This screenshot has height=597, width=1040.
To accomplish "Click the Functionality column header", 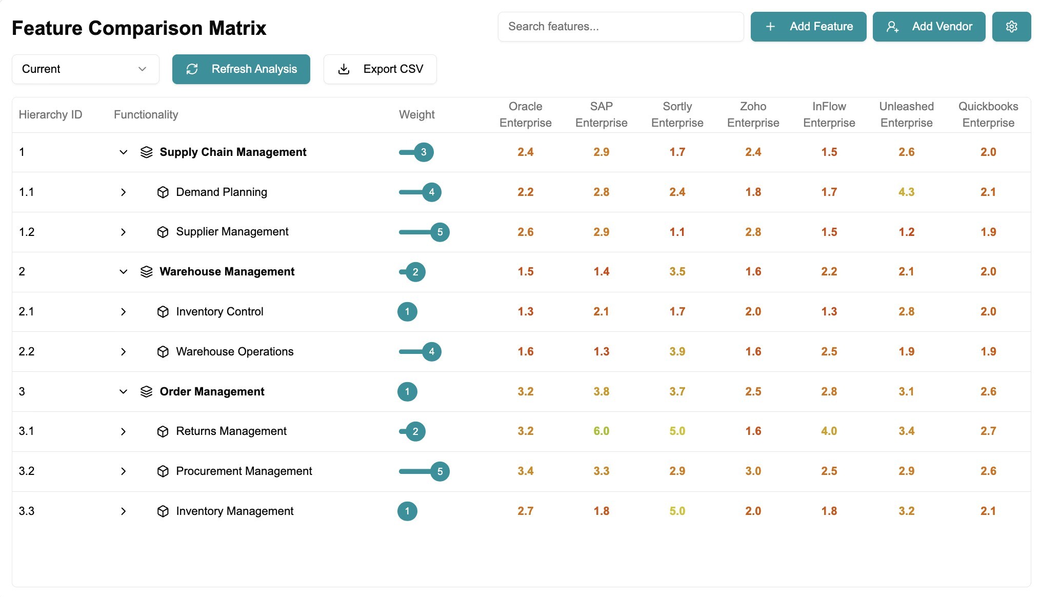I will (x=146, y=115).
